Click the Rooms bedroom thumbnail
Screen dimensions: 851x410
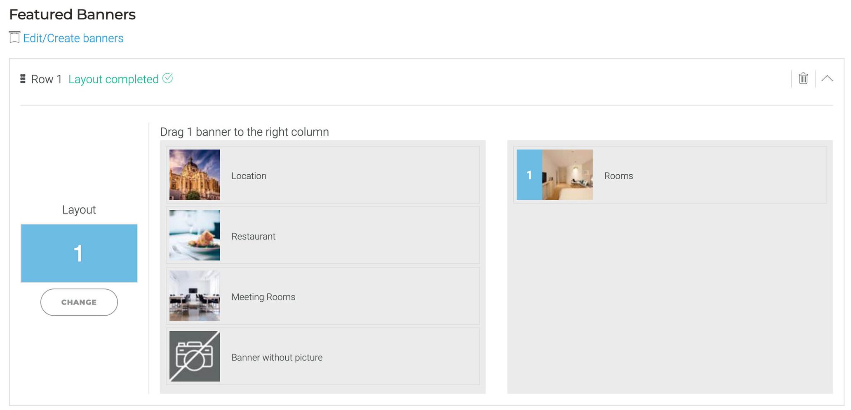click(x=567, y=175)
